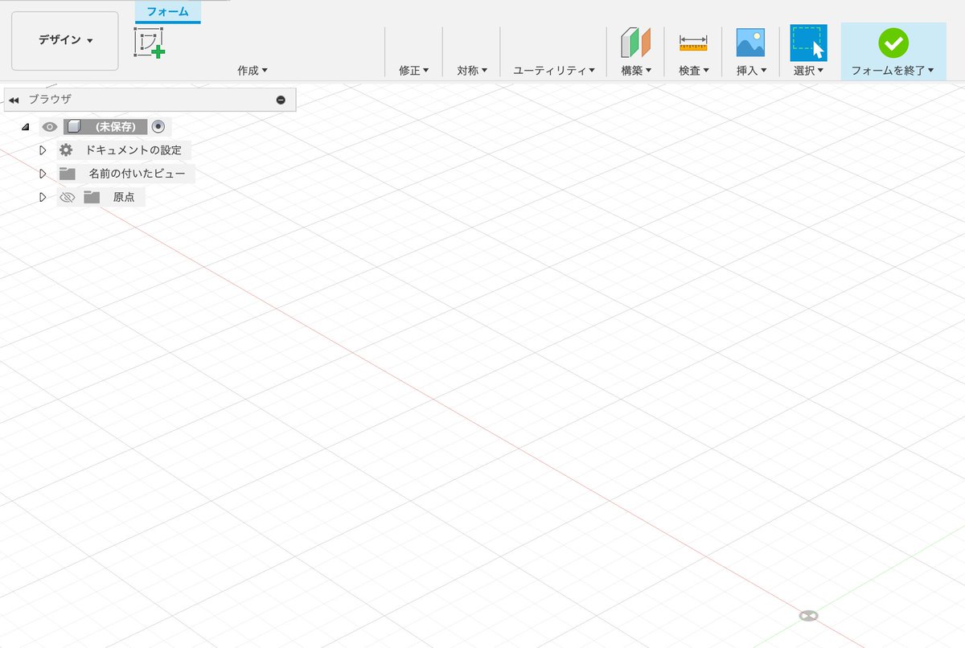Viewport: 965px width, 648px height.
Task: Open the 対称 dropdown menu
Action: tap(472, 71)
